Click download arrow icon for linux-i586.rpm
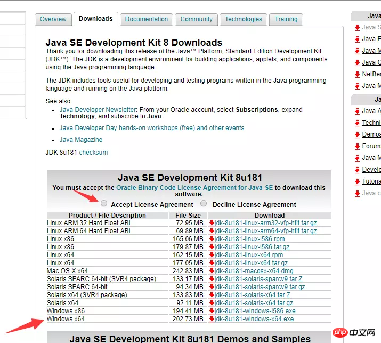This screenshot has height=343, width=381. [212, 239]
